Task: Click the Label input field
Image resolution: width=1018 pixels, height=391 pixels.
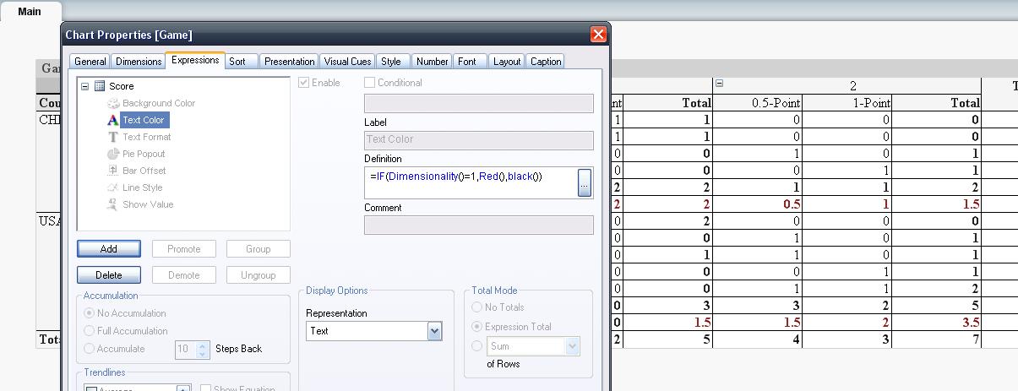Action: tap(479, 139)
